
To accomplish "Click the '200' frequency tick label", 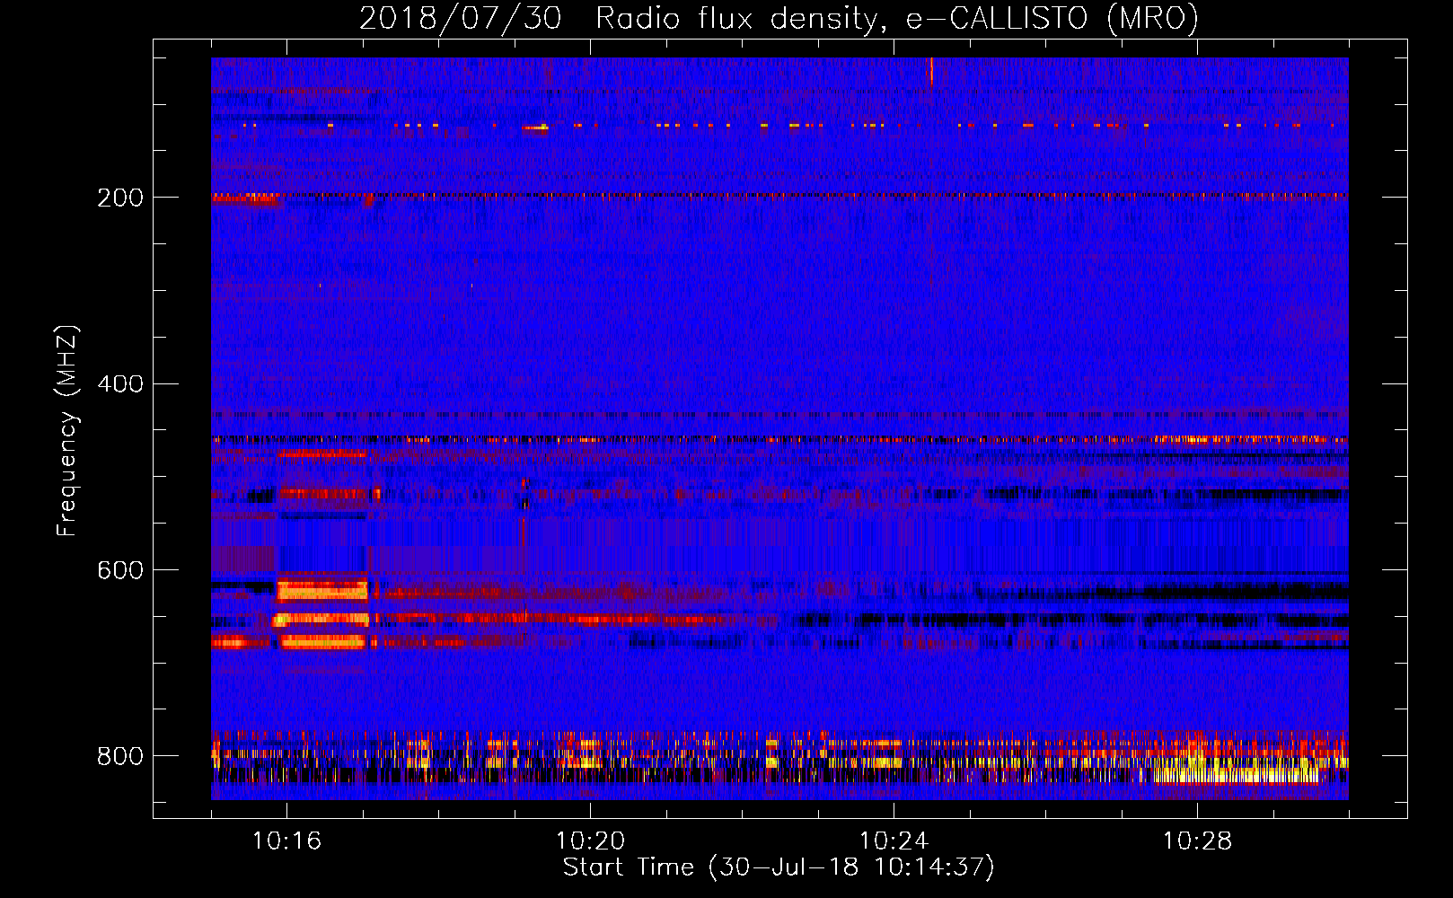I will click(x=120, y=198).
